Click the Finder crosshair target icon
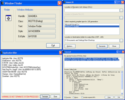 tap(8, 18)
